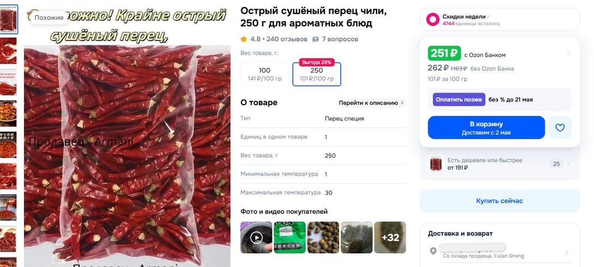The height and width of the screenshot is (267, 594).
Task: Click the Купить сейчас button
Action: click(x=500, y=201)
